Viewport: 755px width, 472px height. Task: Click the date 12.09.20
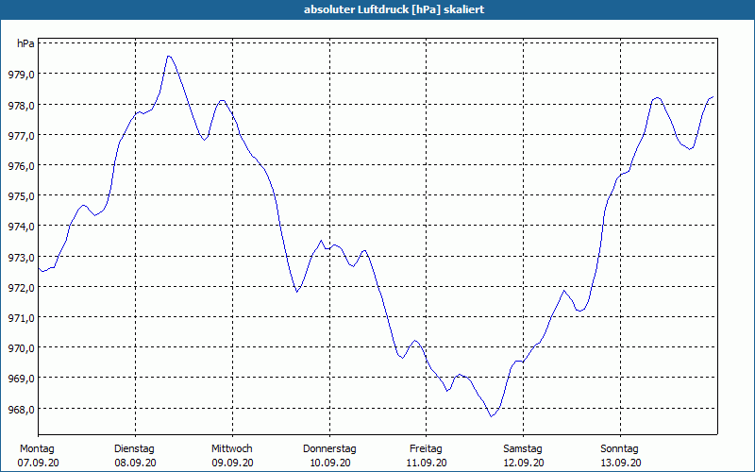pos(524,463)
